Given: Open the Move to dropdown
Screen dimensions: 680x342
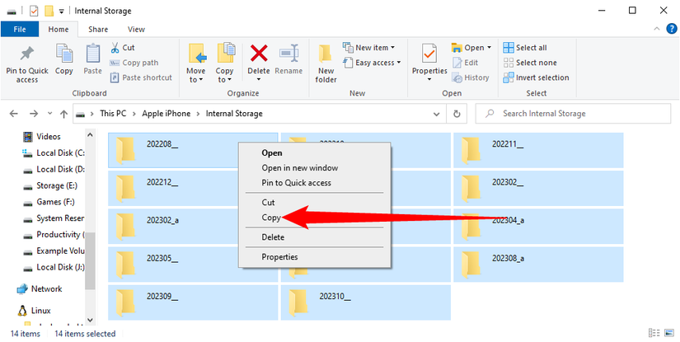Looking at the screenshot, I should (x=195, y=64).
